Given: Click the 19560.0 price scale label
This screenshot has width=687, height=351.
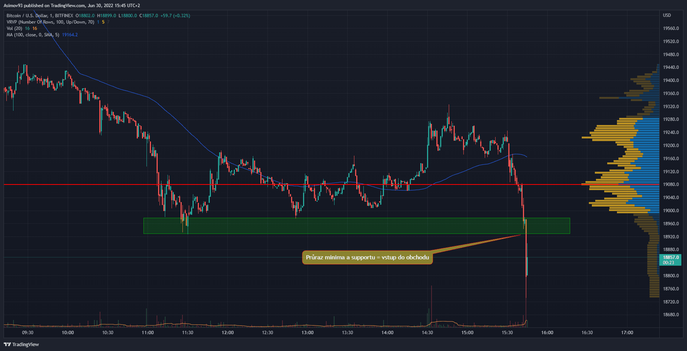Looking at the screenshot, I should click(x=671, y=28).
